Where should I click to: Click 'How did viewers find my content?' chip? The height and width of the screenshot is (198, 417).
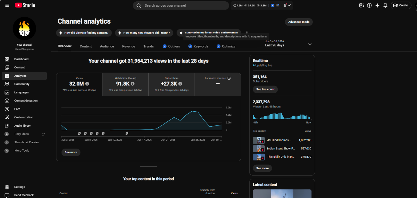[83, 33]
